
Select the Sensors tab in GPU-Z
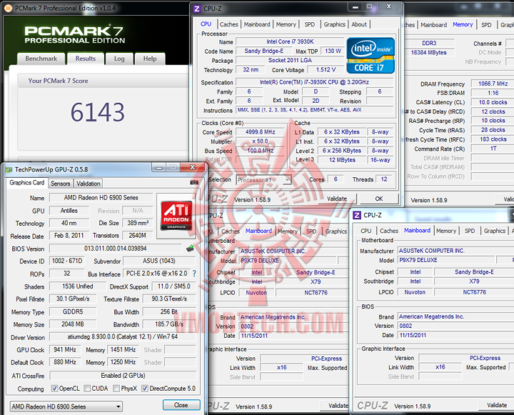coord(60,184)
